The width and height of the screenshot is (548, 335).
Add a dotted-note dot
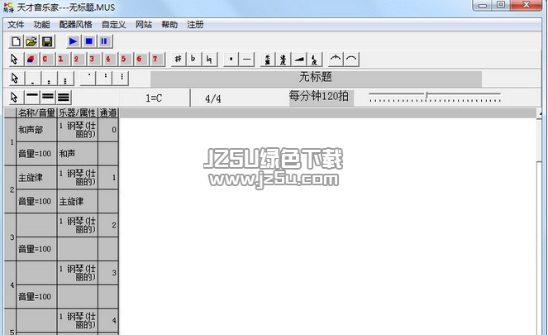pos(231,59)
